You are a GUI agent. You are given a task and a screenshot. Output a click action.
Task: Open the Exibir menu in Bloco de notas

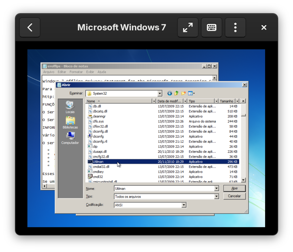(90, 72)
